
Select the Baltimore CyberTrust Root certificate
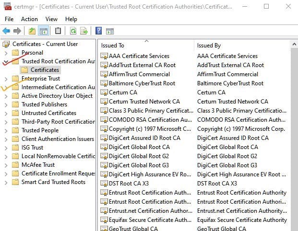click(x=142, y=83)
